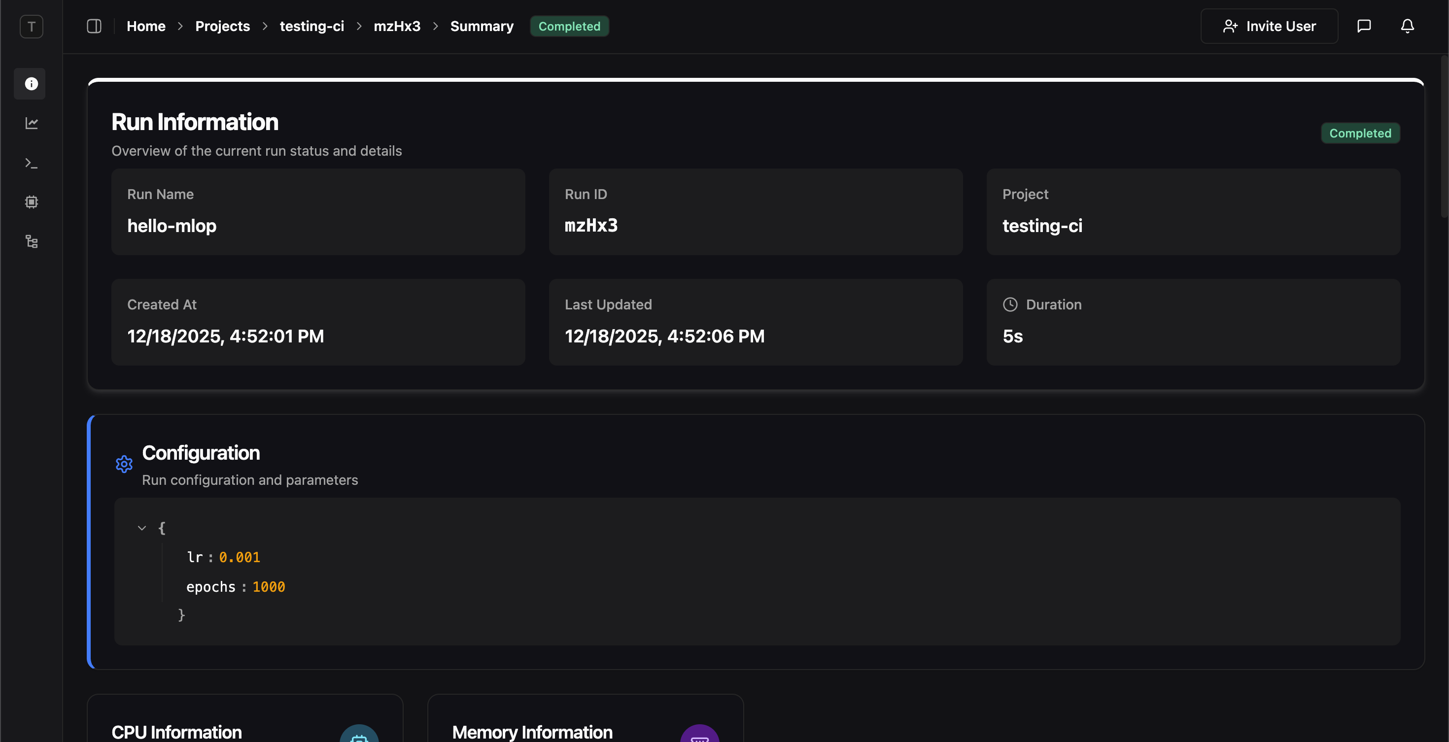The image size is (1449, 742).
Task: Open the hardware chip view in sidebar
Action: click(31, 202)
